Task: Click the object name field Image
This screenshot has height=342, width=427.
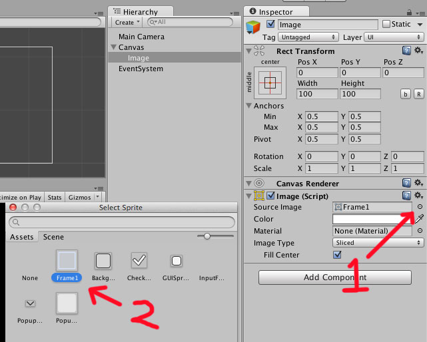Action: point(328,25)
